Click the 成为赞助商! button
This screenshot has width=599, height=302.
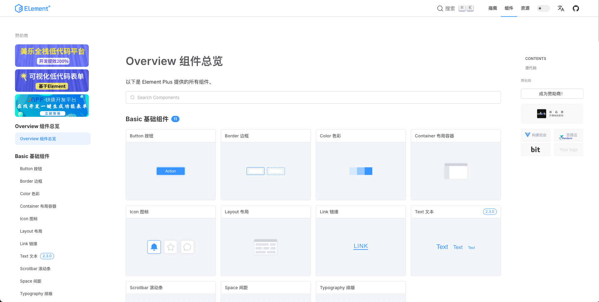tap(552, 94)
